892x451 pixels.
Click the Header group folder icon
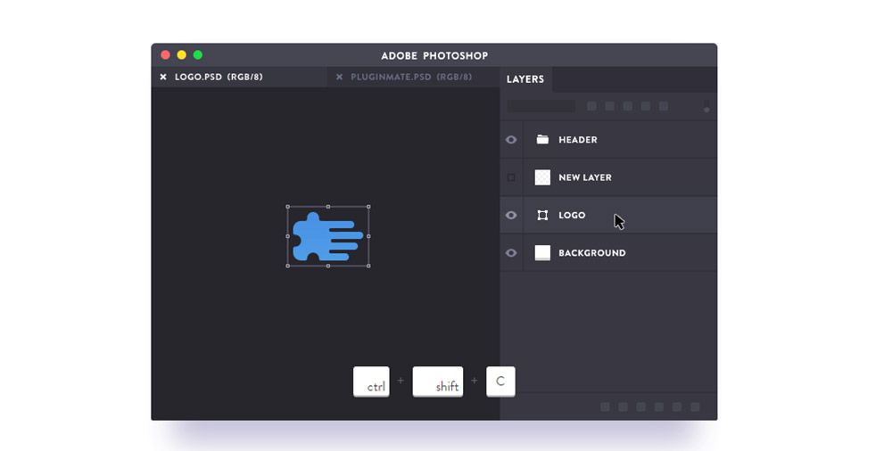tap(542, 140)
